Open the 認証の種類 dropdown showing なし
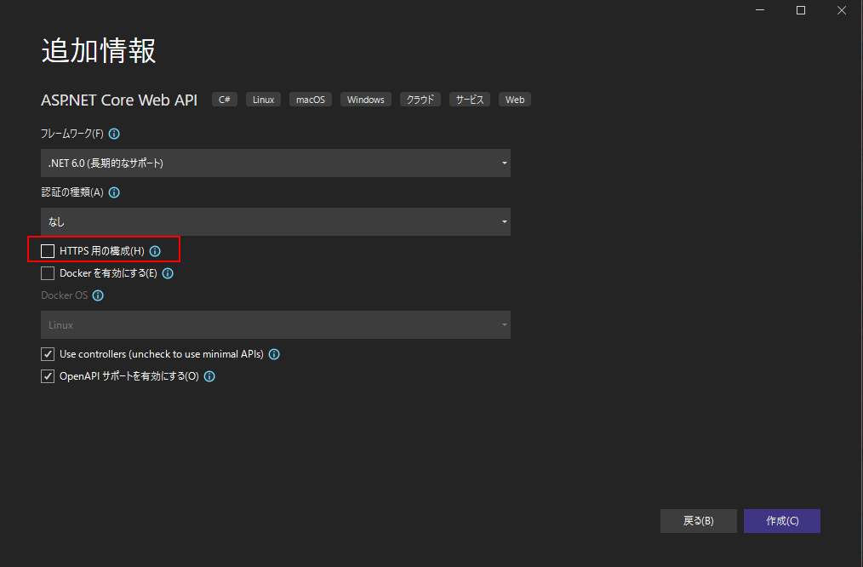The height and width of the screenshot is (567, 863). point(276,222)
